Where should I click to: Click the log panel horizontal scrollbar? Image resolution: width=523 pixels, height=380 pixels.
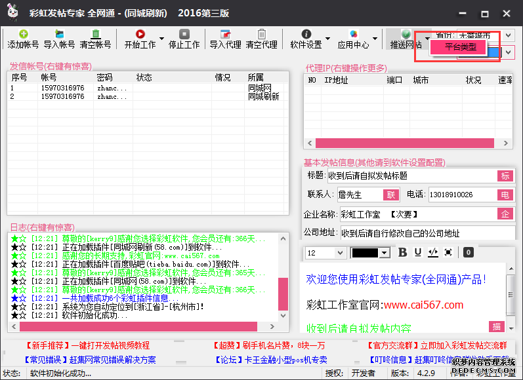pyautogui.click(x=138, y=326)
